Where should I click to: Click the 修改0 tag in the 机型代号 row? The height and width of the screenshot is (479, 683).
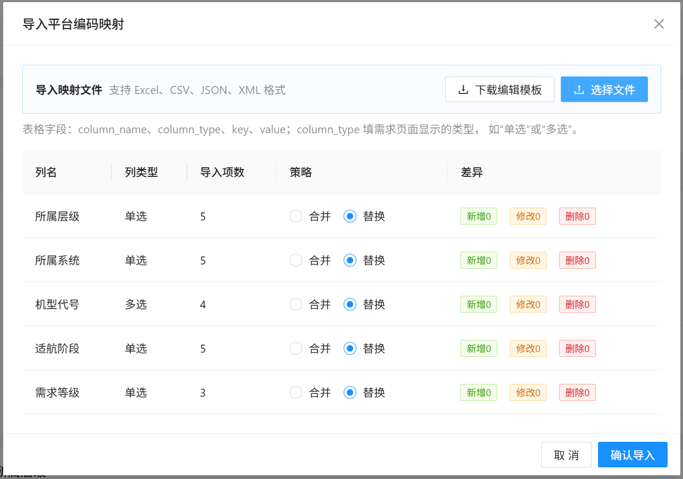[528, 304]
